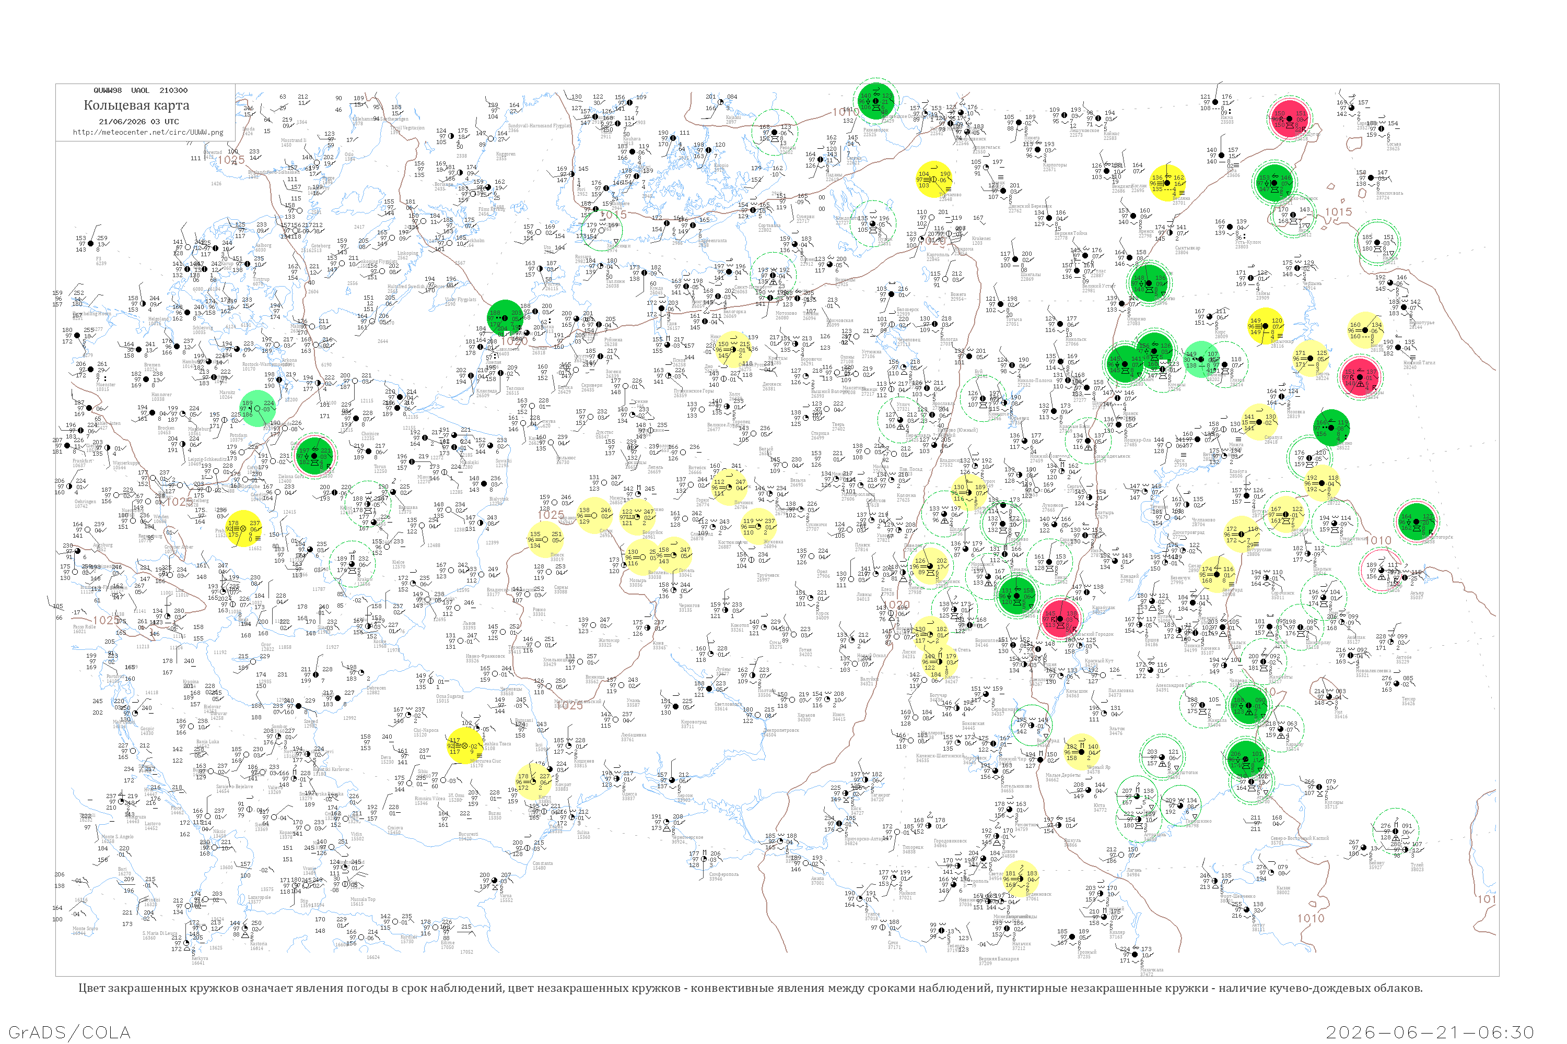Click the red station circle above Октябрьский Городок
The width and height of the screenshot is (1567, 1044).
(1060, 619)
